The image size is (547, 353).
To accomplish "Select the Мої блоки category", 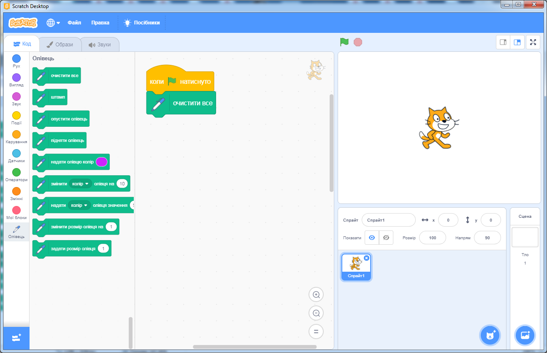I will coord(16,213).
